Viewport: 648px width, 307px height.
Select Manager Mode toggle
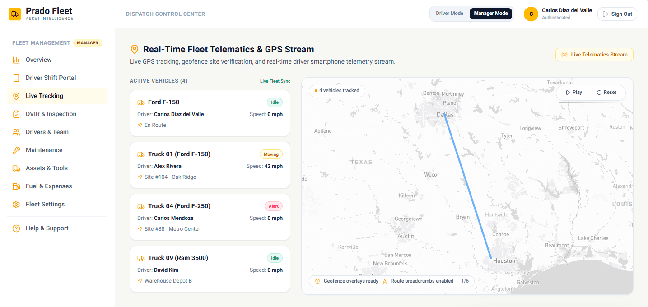coord(490,14)
